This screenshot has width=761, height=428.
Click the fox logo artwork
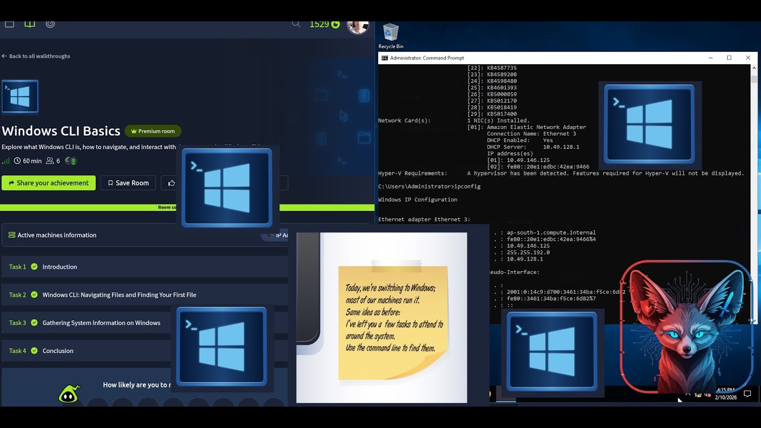pos(687,326)
